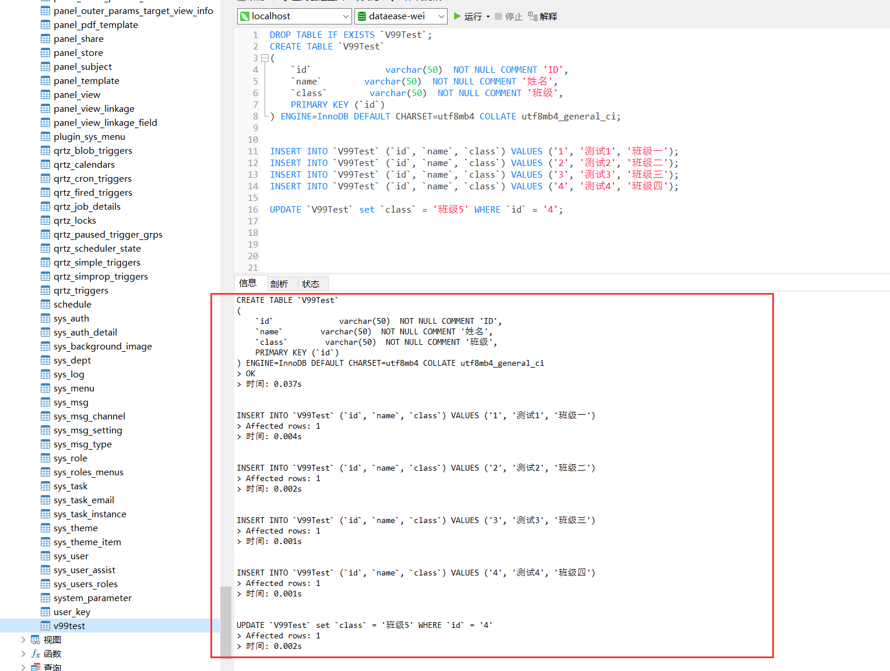Screen dimensions: 890x671
Task: Click the table icon beside v99test
Action: pos(45,626)
